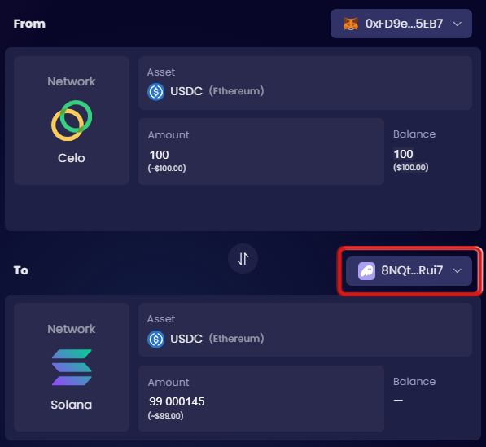The image size is (486, 447).
Task: Click the Solana network logo
Action: point(72,367)
